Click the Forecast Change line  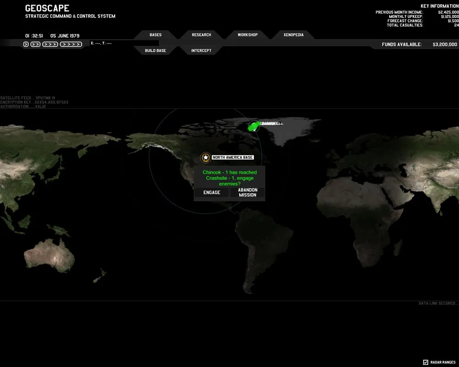[x=423, y=21]
